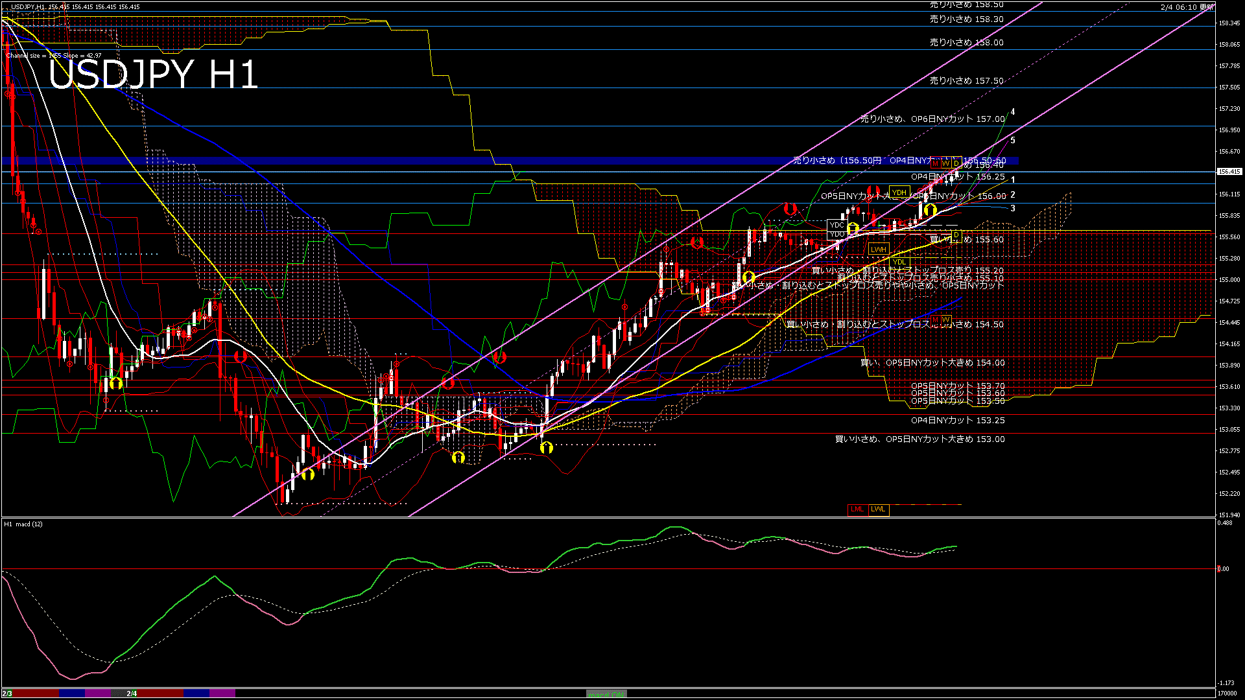Click the 2/4 06:10 更新 timestamp

click(x=1186, y=7)
